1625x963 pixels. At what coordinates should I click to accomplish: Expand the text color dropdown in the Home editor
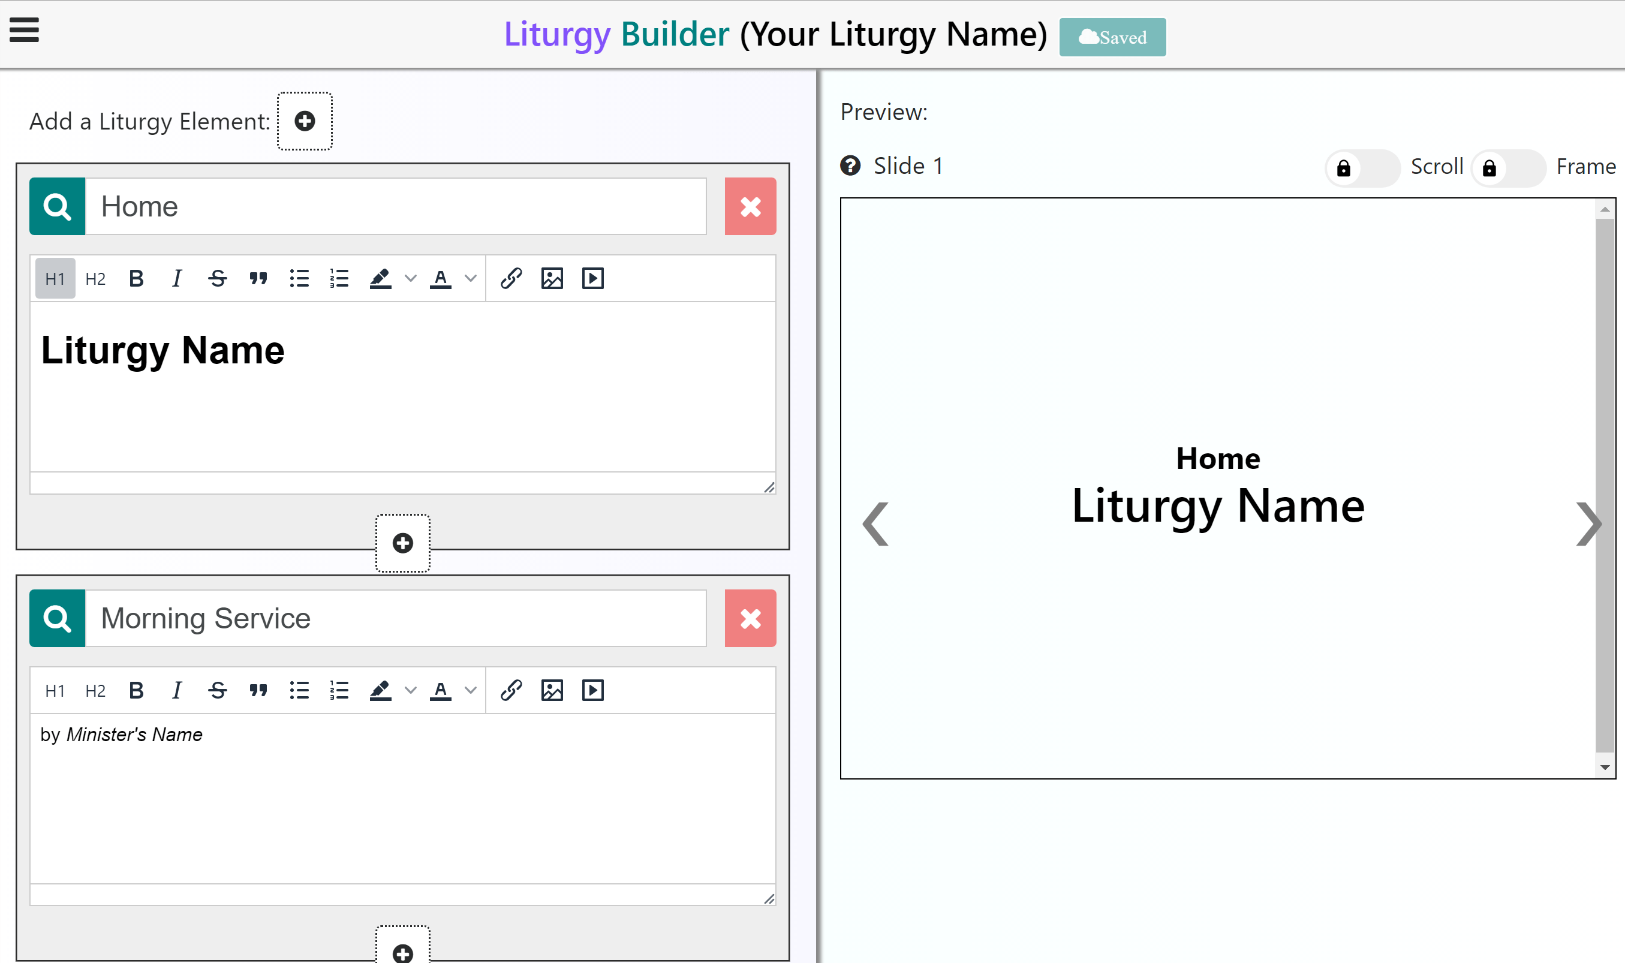471,279
